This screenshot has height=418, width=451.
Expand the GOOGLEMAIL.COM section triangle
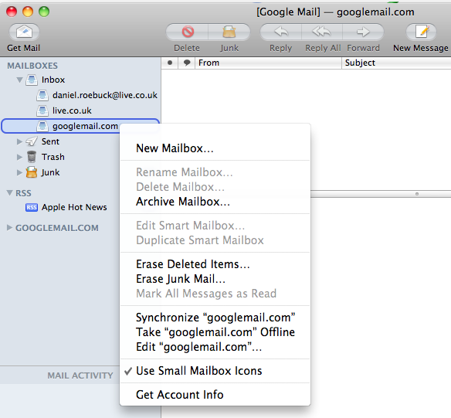pyautogui.click(x=9, y=228)
